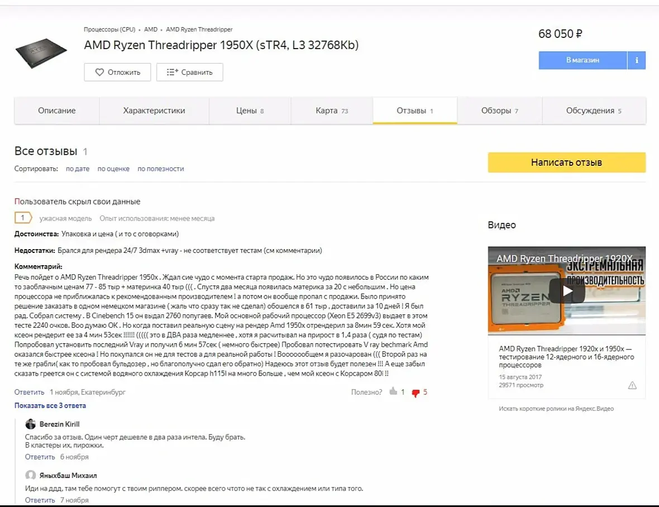The height and width of the screenshot is (507, 659).
Task: Click the warning triangle icon under video
Action: point(632,385)
